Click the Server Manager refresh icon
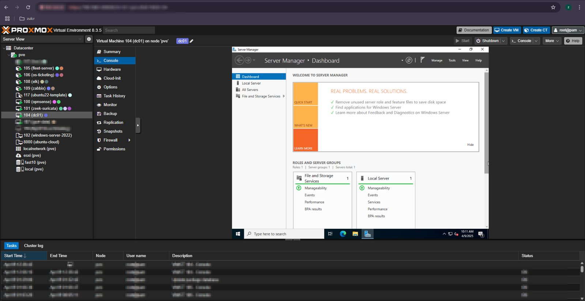Viewport: 585px width, 301px height. [409, 60]
